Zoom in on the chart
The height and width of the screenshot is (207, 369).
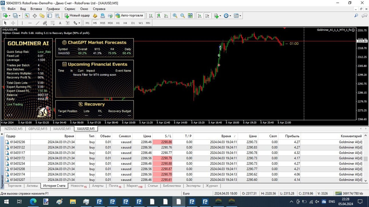(x=175, y=16)
